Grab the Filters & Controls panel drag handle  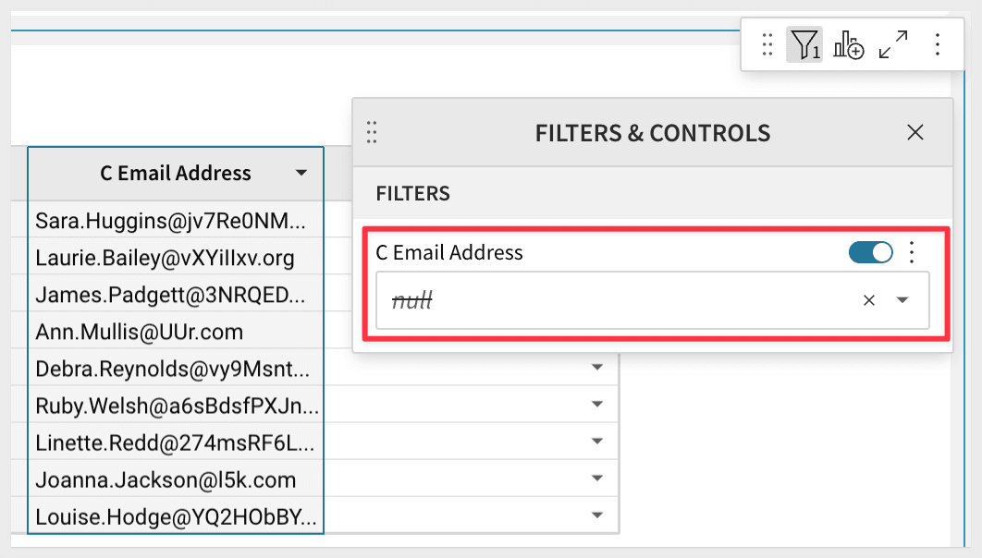[372, 132]
